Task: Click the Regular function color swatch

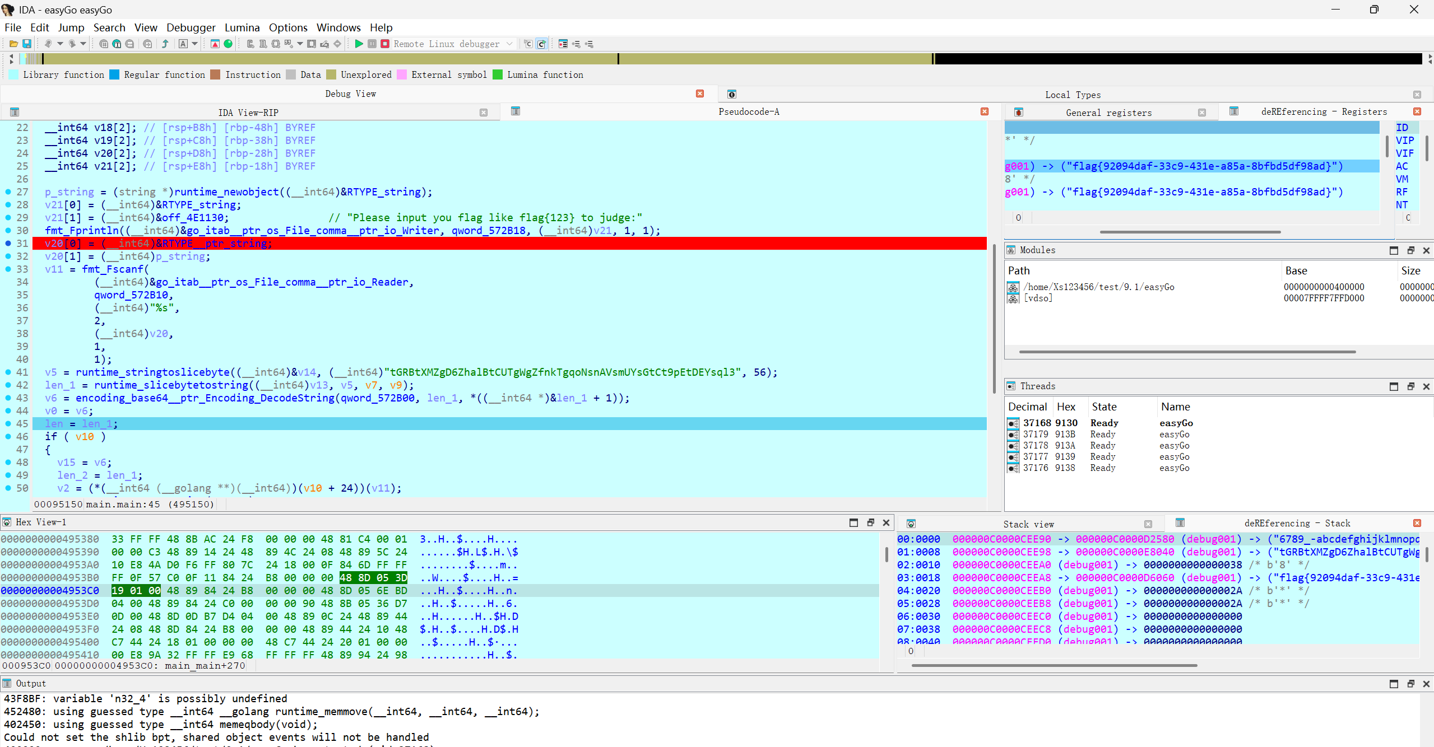Action: [x=114, y=75]
